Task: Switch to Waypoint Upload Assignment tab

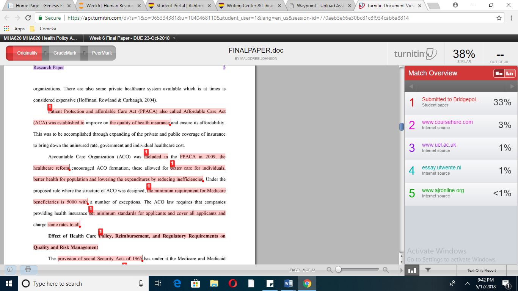Action: tap(320, 6)
